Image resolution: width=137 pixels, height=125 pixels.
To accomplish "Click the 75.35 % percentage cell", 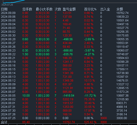I will pyautogui.click(x=89, y=99).
